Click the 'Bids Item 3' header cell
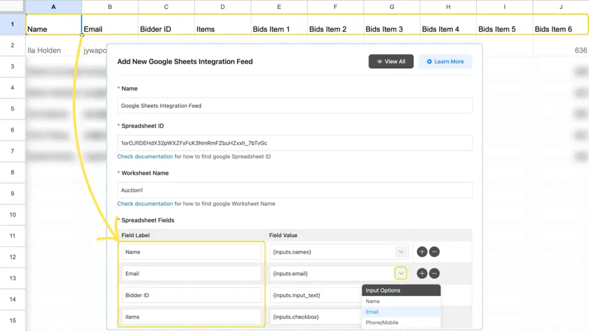 point(392,25)
